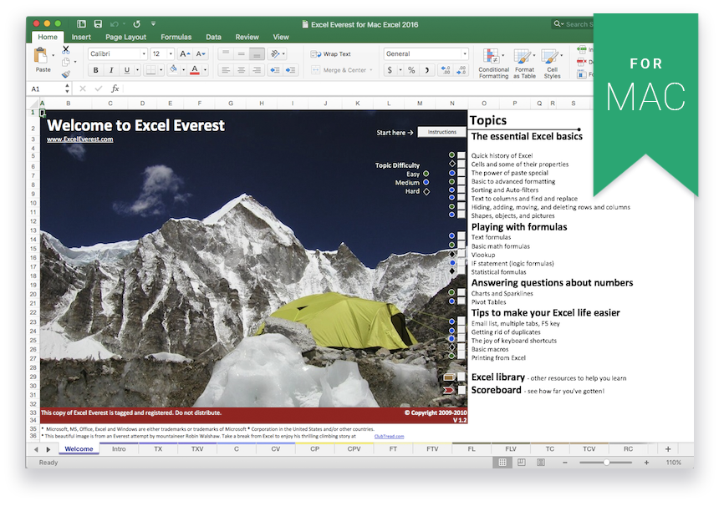This screenshot has height=506, width=724.
Task: Center text horizontally
Action: (x=241, y=70)
